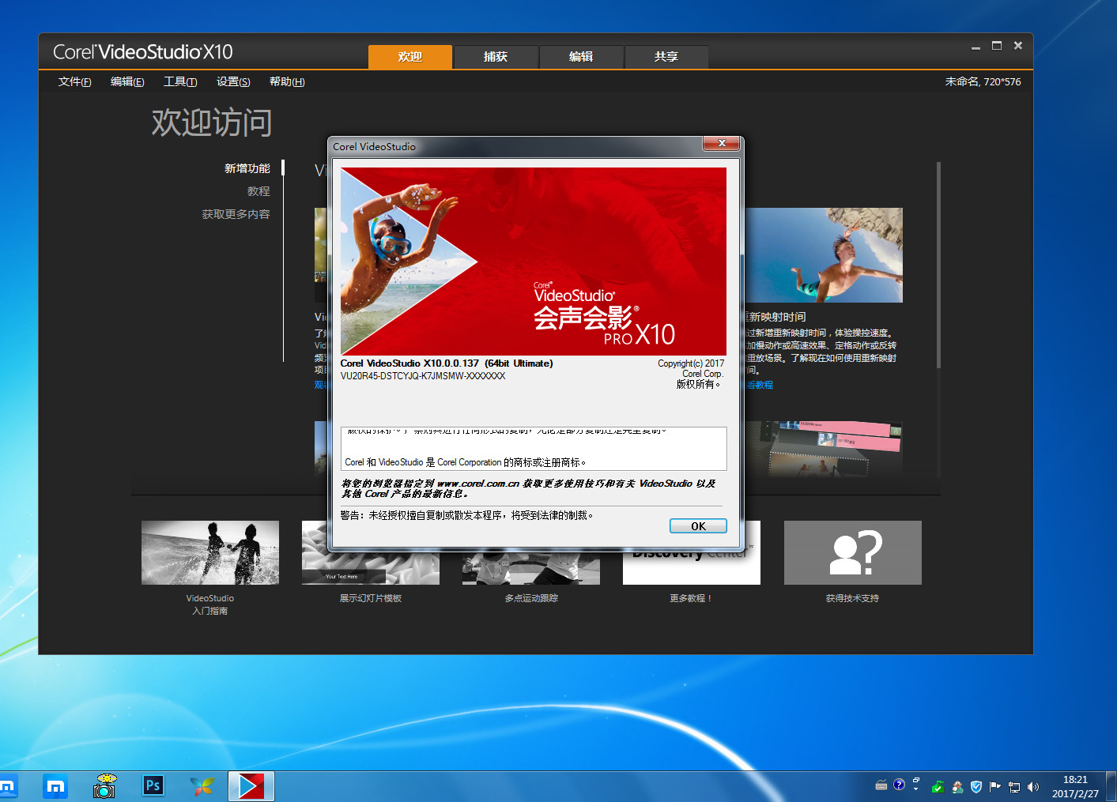Image resolution: width=1117 pixels, height=802 pixels.
Task: Switch to the 捕获 tab
Action: coord(496,57)
